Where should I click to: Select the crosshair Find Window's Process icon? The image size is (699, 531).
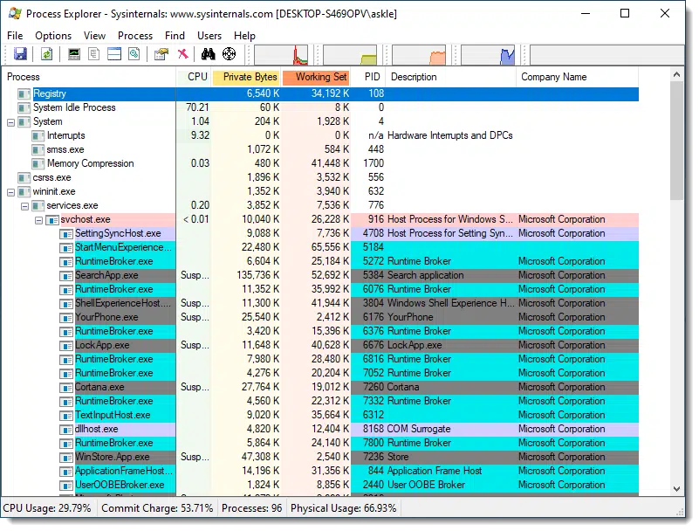[230, 54]
